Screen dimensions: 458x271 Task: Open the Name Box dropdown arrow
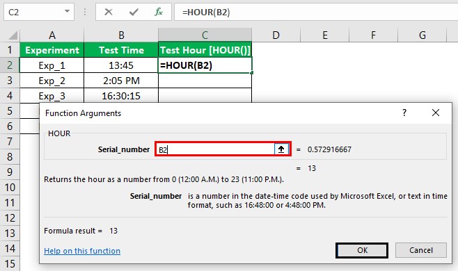tap(68, 12)
